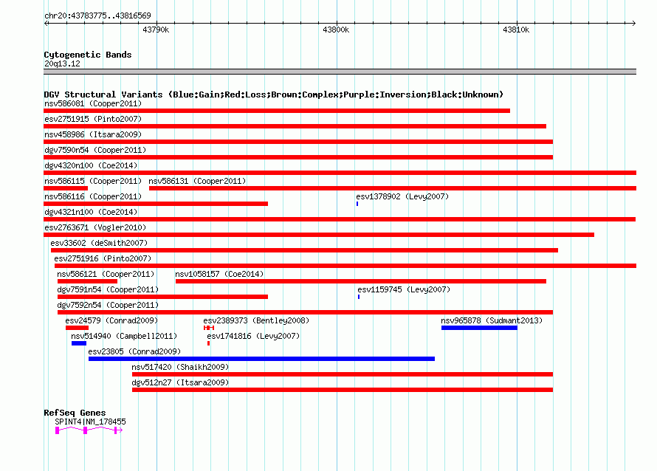Click the 43800k ruler tick label
This screenshot has width=657, height=471.
tap(336, 30)
